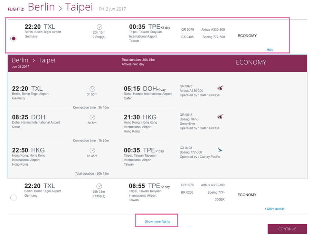
Task: Click 'BR 0206' flight number
Action: click(187, 192)
